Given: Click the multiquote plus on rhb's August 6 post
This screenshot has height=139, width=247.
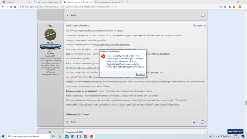Looking at the screenshot, I should (x=68, y=122).
